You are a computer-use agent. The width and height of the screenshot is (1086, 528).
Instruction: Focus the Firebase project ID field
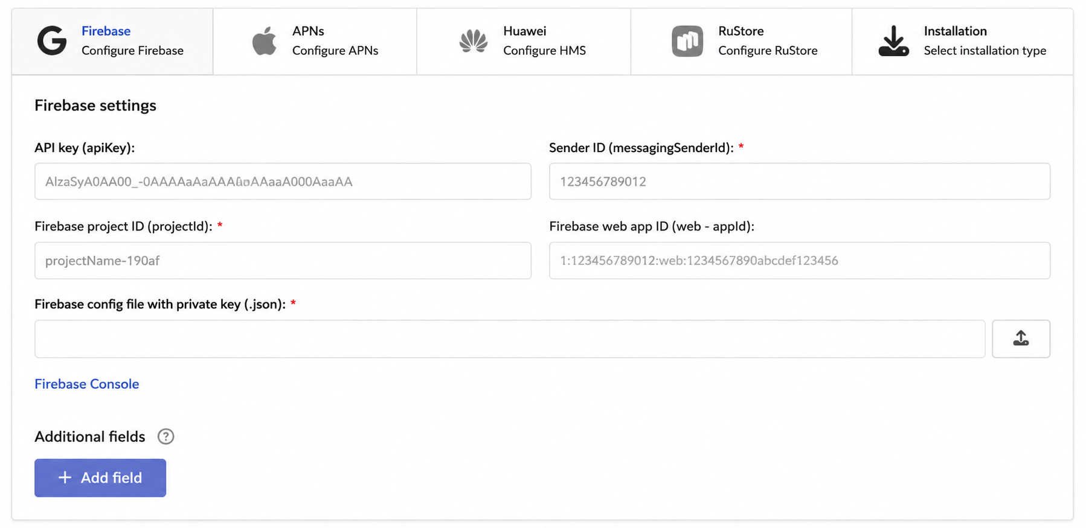[283, 260]
